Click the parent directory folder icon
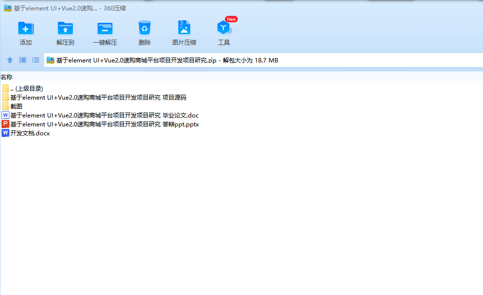 [x=5, y=88]
